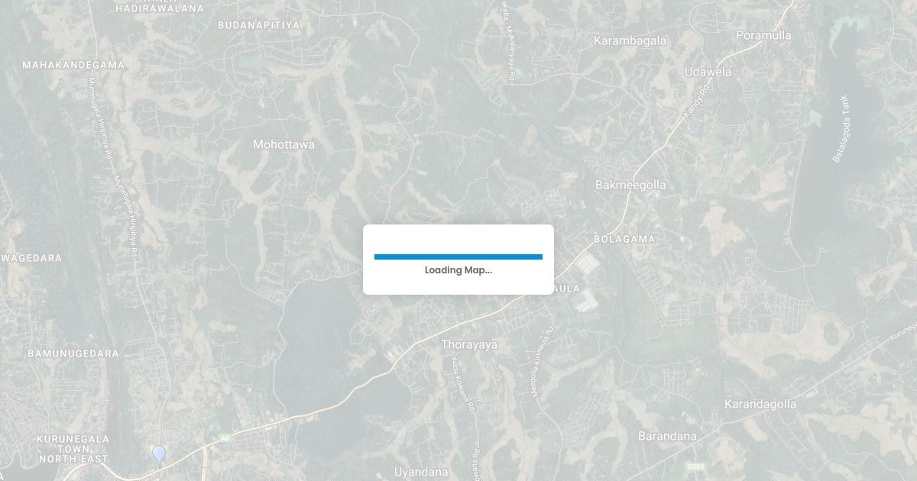The image size is (917, 481).
Task: Select the Poramulla label
Action: (x=763, y=35)
